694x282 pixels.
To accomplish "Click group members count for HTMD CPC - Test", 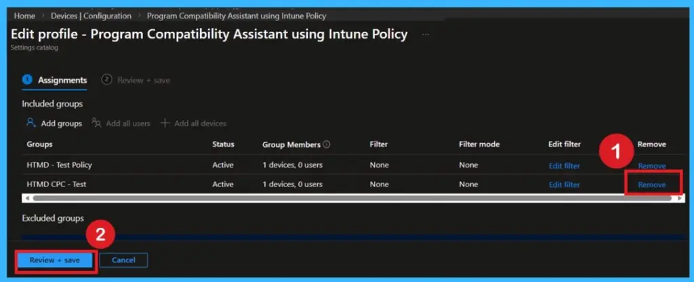I will pyautogui.click(x=292, y=184).
